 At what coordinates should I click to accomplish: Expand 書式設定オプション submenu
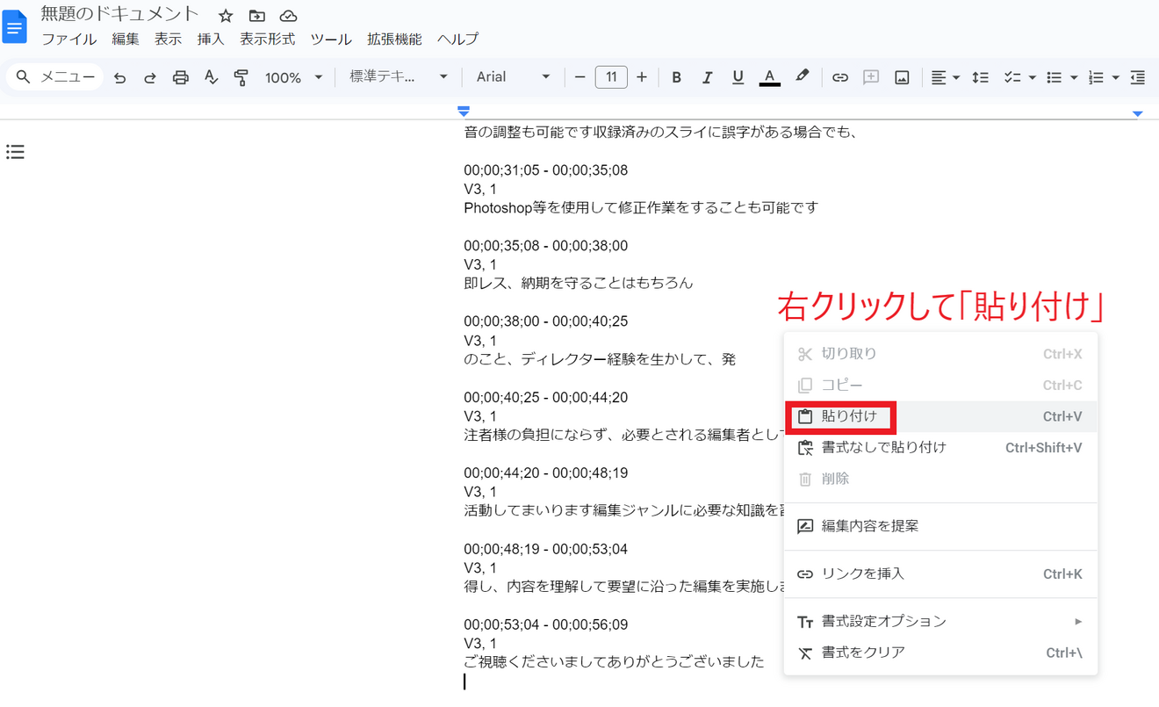(x=940, y=622)
